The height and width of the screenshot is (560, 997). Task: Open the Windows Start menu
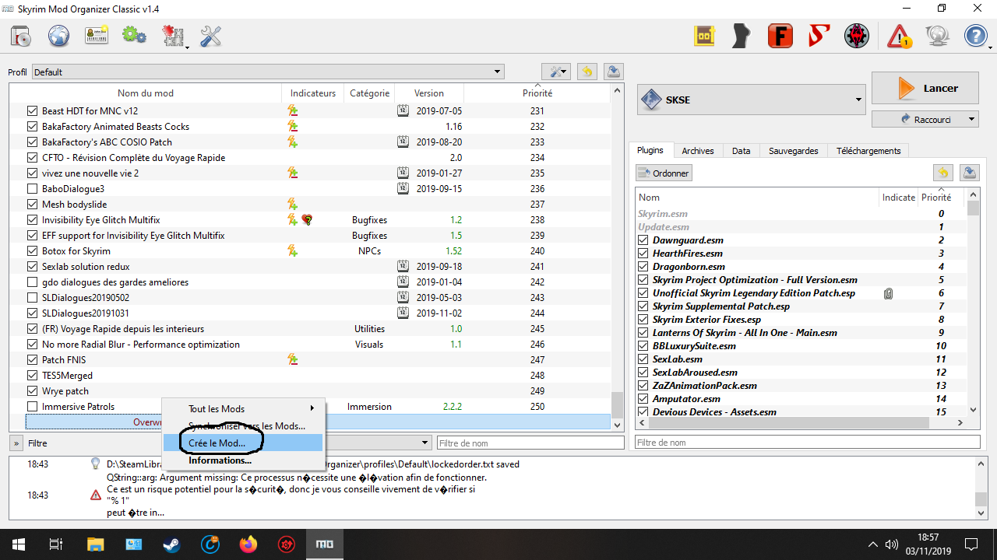click(18, 544)
